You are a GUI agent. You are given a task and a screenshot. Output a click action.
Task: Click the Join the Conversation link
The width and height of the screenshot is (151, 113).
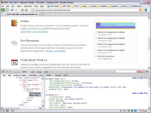point(55,51)
